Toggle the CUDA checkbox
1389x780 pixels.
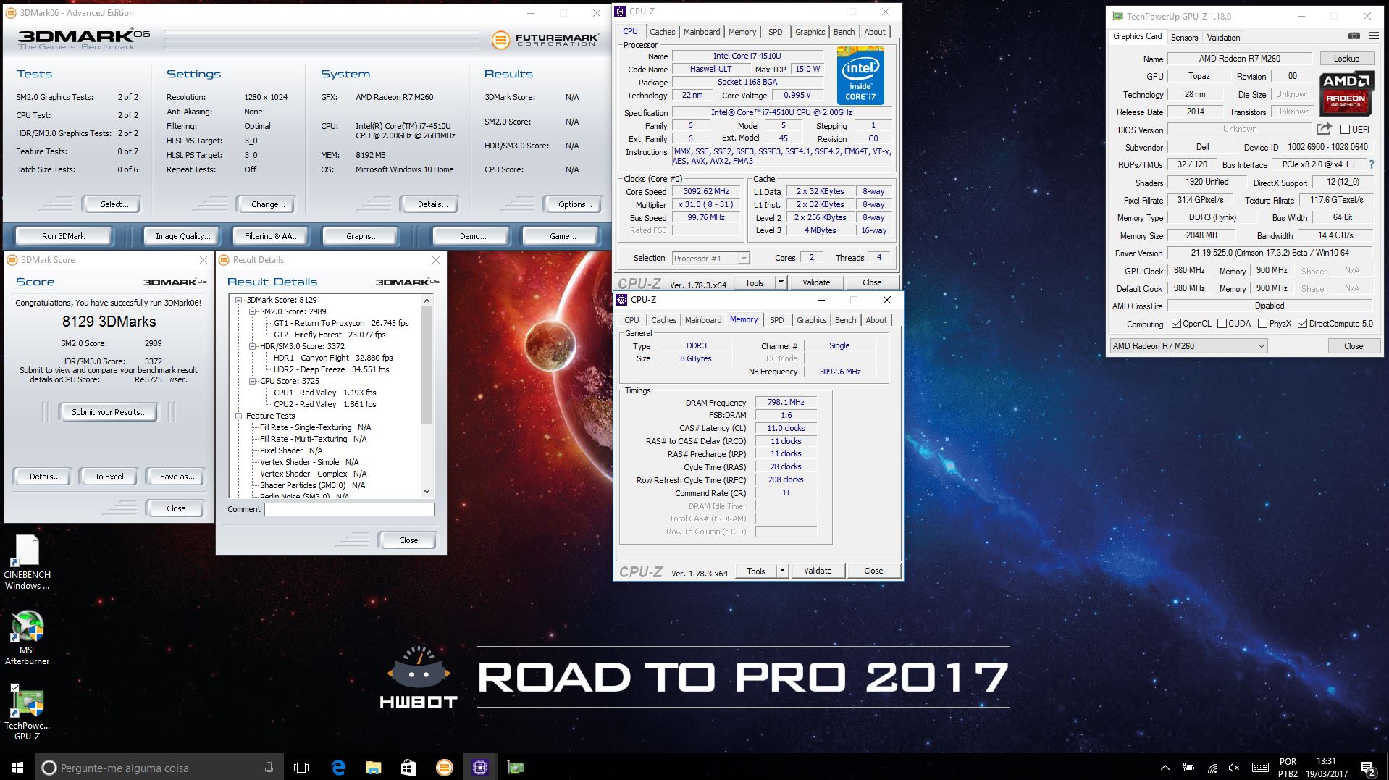[x=1222, y=324]
